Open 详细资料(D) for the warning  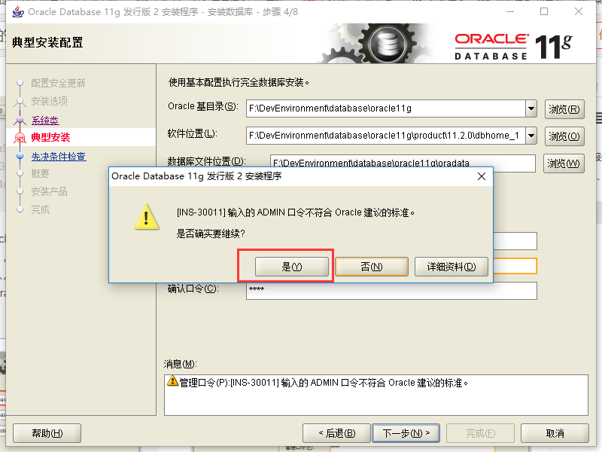pos(451,267)
